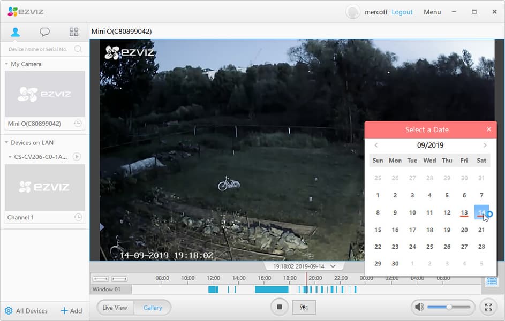The width and height of the screenshot is (505, 321).
Task: Mute the speaker volume icon
Action: 419,307
